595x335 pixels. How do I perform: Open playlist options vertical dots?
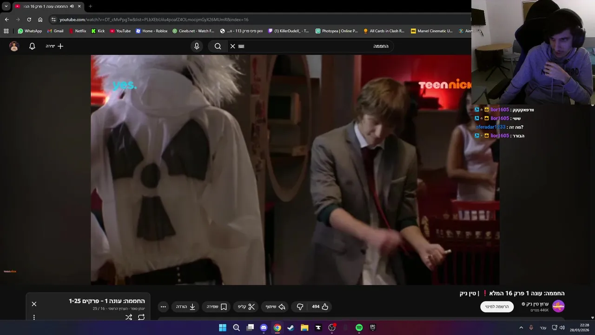(x=34, y=317)
